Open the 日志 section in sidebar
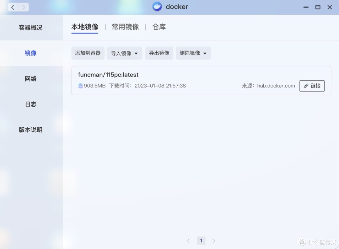This screenshot has width=339, height=249. (30, 104)
